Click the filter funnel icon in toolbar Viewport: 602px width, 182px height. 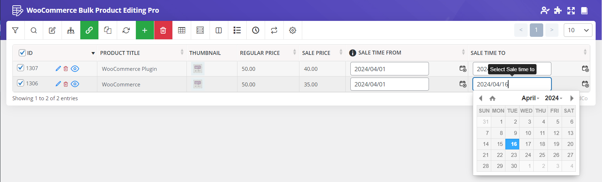pyautogui.click(x=15, y=30)
